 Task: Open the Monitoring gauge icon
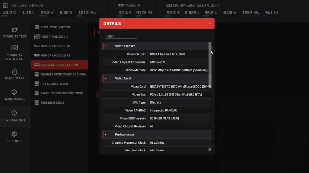coord(14,92)
